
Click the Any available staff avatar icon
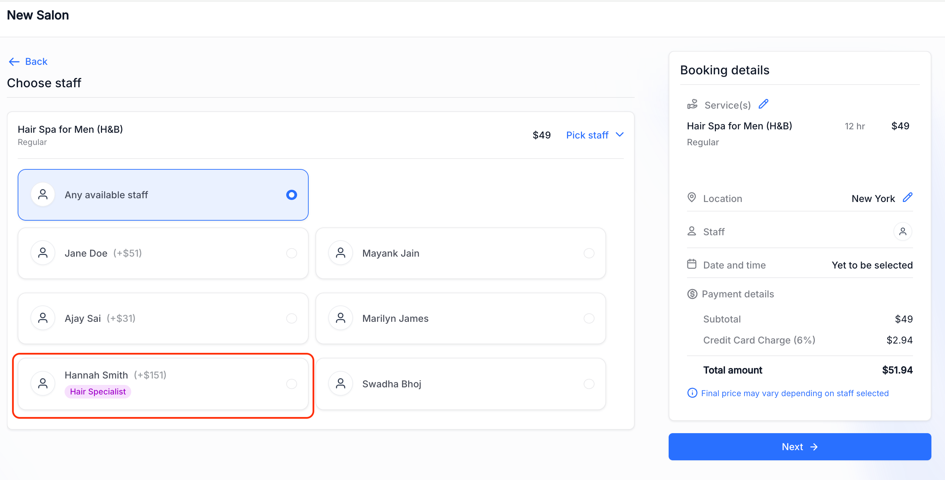pyautogui.click(x=43, y=195)
